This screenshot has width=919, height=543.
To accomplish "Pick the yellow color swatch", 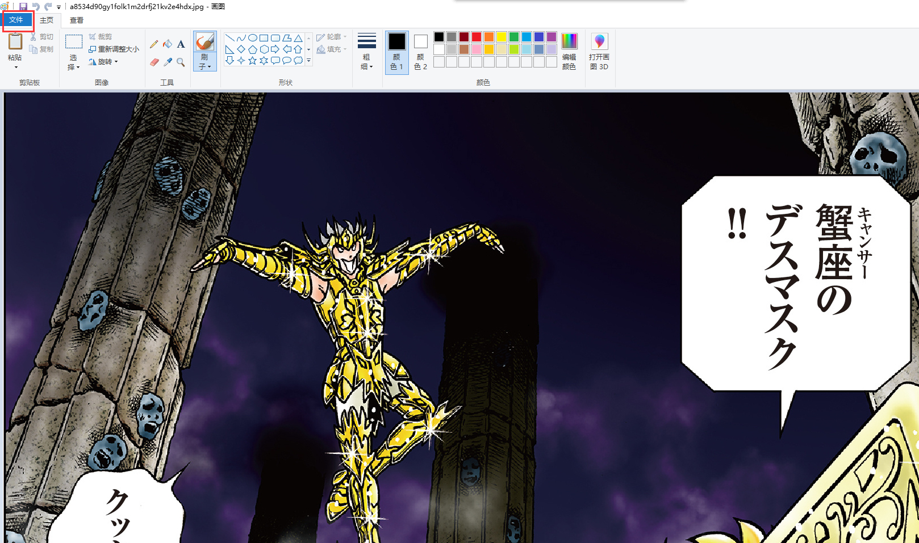I will coord(502,37).
